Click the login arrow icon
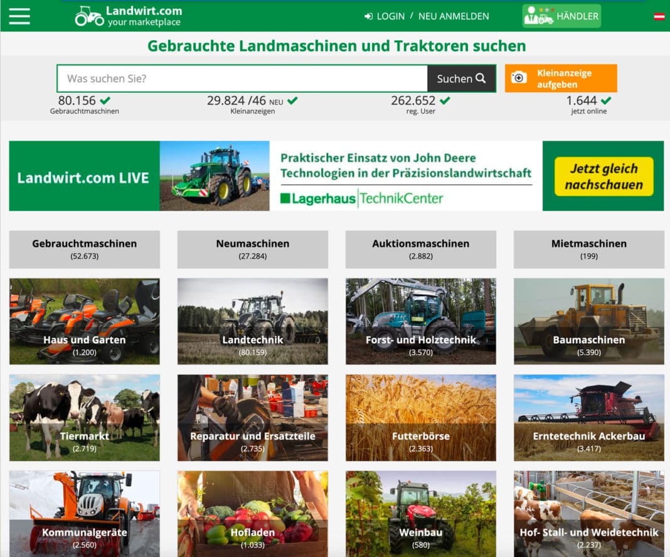670x557 pixels. coord(368,16)
